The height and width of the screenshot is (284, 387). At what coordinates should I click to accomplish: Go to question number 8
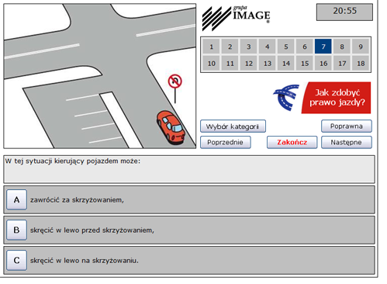342,47
